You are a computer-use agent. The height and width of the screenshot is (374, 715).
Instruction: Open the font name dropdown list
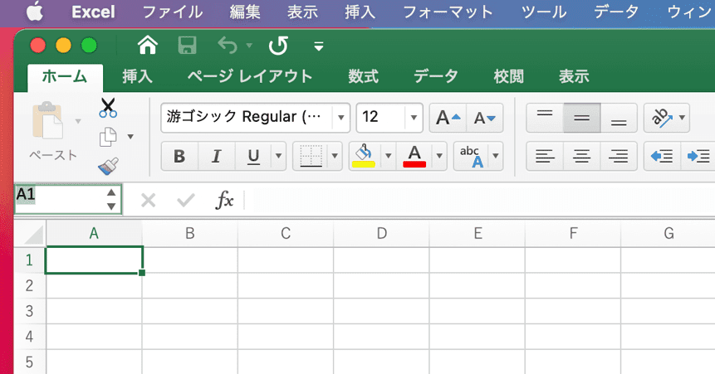pyautogui.click(x=340, y=118)
